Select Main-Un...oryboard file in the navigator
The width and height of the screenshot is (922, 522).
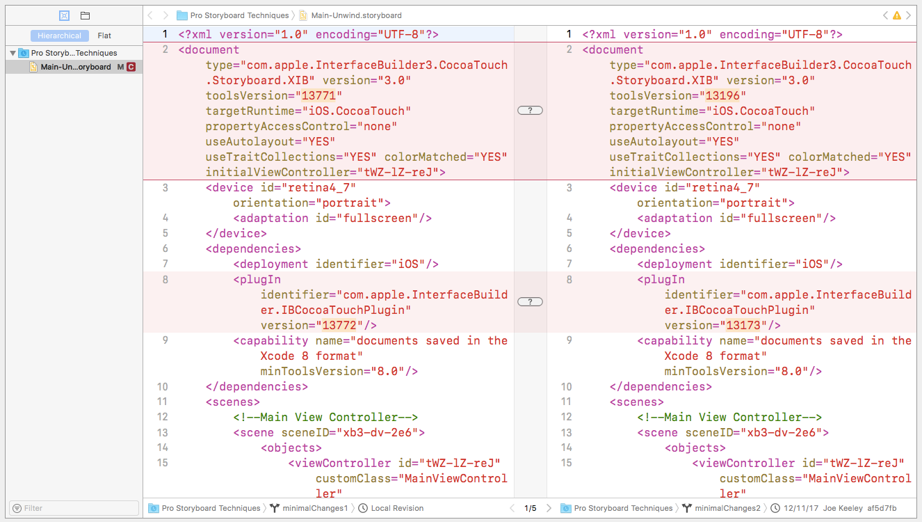coord(75,67)
